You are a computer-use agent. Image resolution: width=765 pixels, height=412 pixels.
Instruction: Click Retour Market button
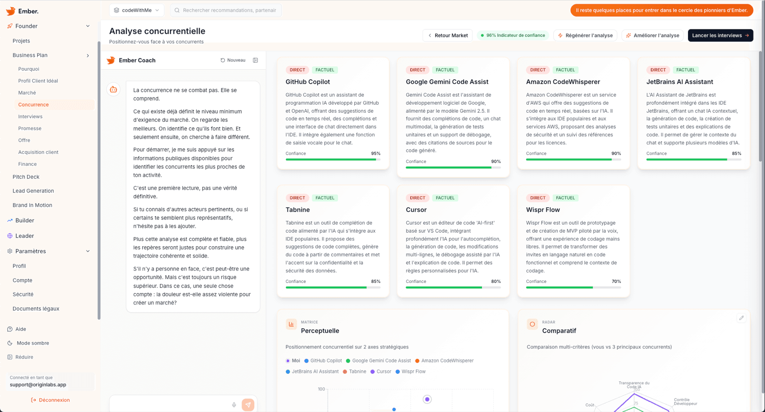pyautogui.click(x=448, y=35)
